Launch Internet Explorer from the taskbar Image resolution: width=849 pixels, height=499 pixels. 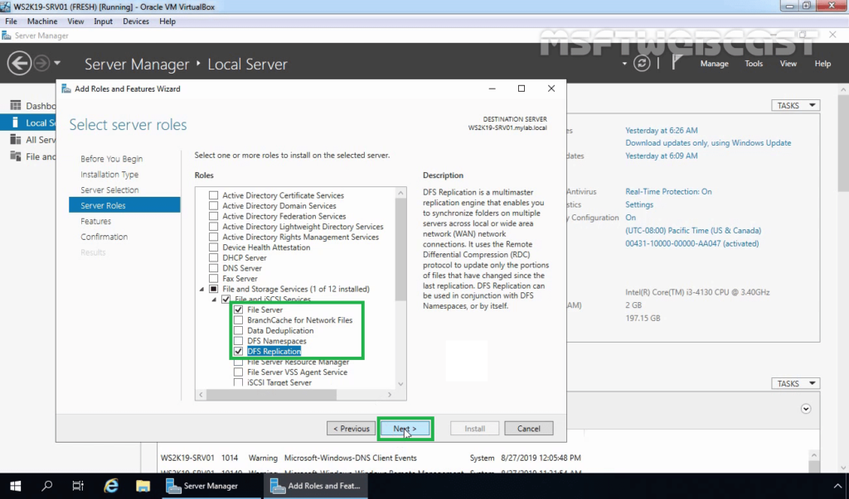111,486
